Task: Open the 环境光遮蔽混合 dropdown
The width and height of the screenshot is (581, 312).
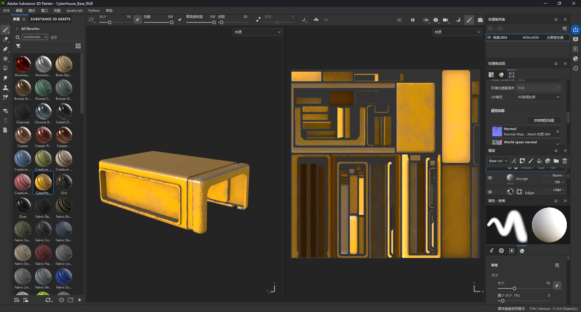Action: pyautogui.click(x=538, y=88)
